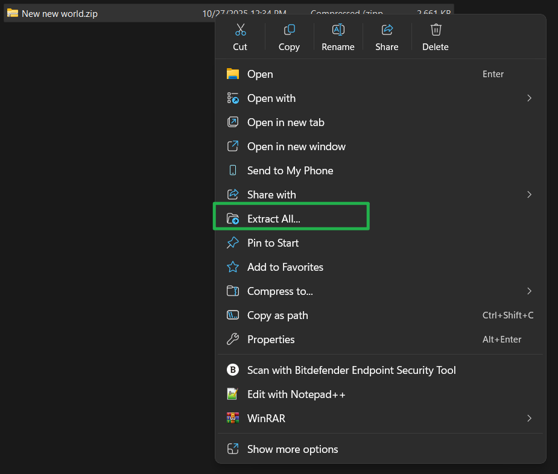
Task: Expand the Open with submenu arrow
Action: click(529, 98)
